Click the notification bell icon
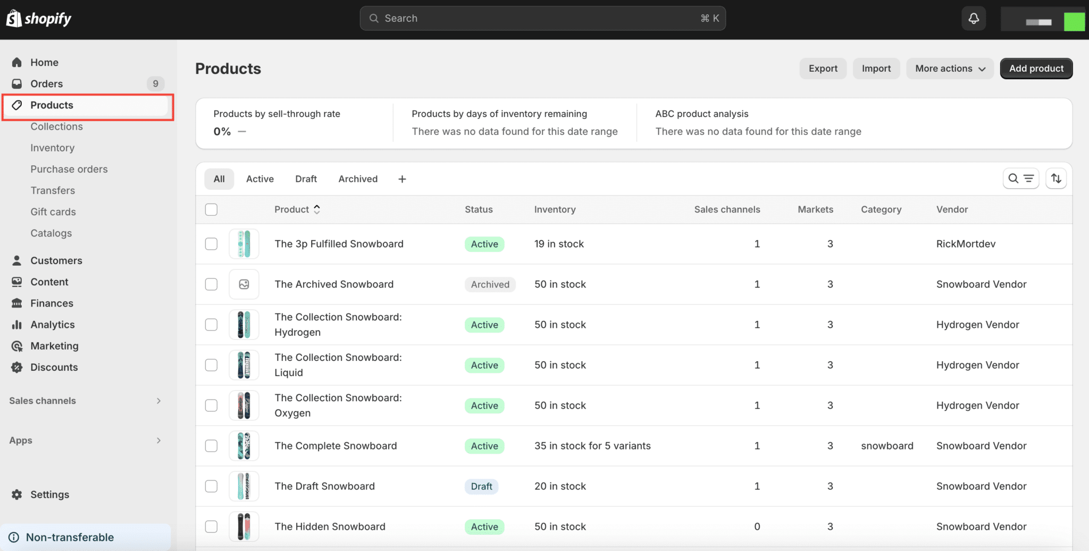The width and height of the screenshot is (1089, 551). (974, 19)
